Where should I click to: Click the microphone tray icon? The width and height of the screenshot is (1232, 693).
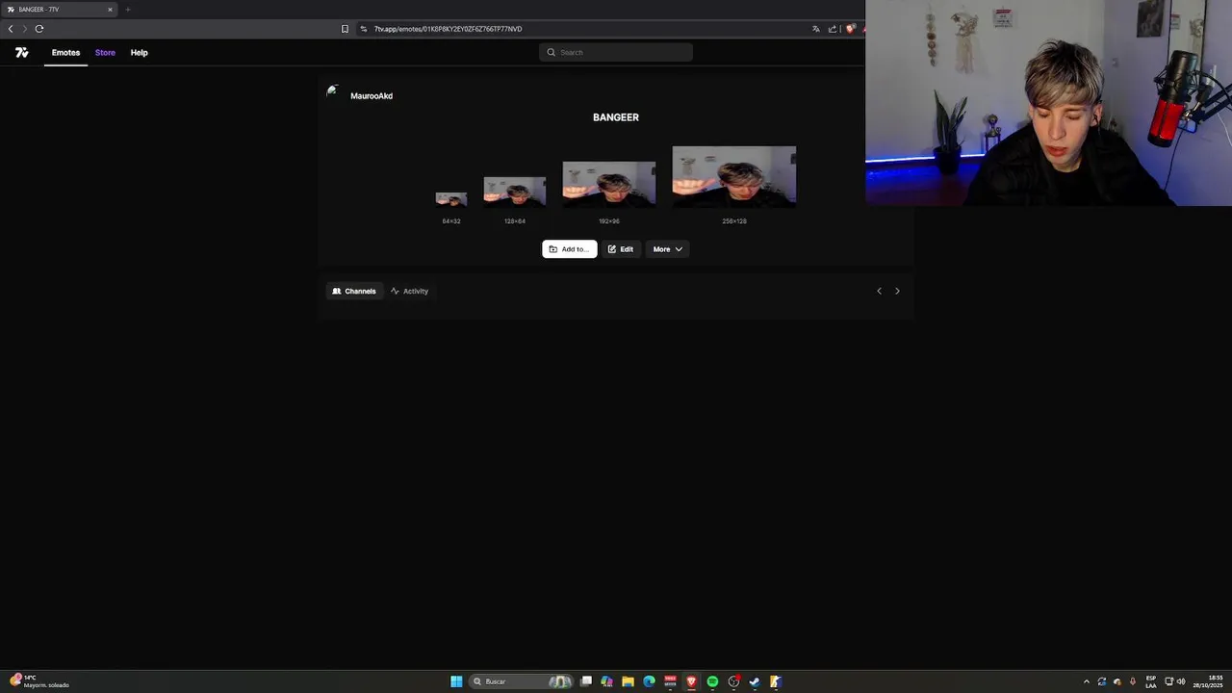click(x=1133, y=681)
